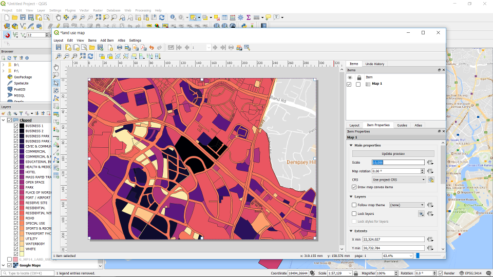Viewport: 493px width, 277px height.
Task: Click the Refresh view icon
Action: click(91, 56)
